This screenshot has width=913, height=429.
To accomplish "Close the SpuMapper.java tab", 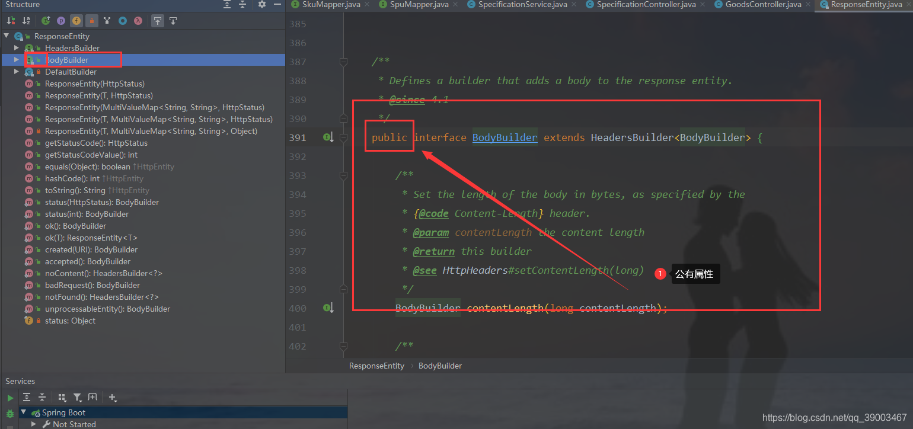I will (455, 5).
